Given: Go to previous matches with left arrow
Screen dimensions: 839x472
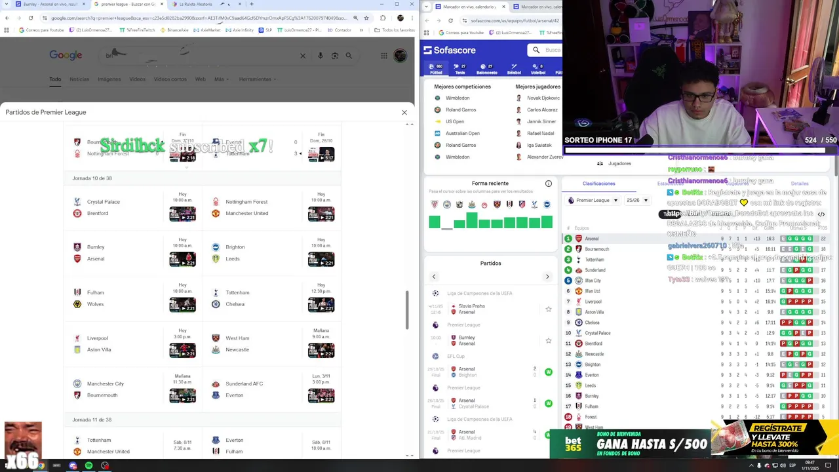Looking at the screenshot, I should point(434,277).
